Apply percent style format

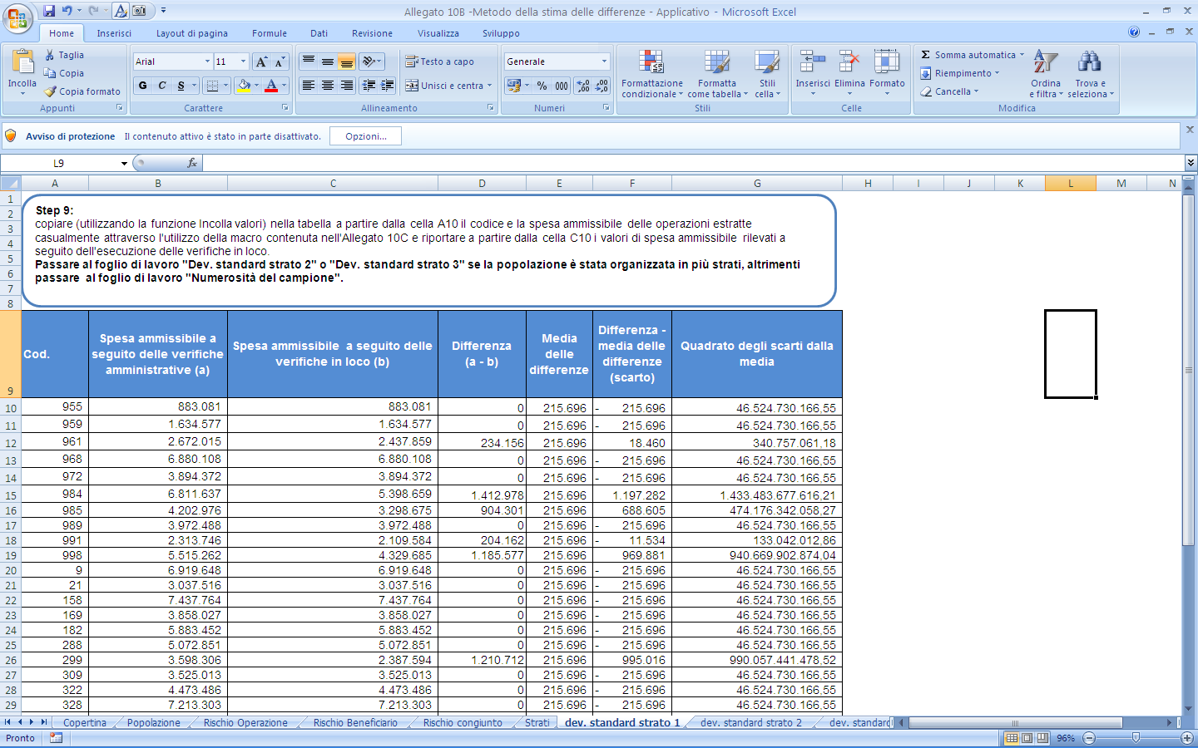click(542, 86)
